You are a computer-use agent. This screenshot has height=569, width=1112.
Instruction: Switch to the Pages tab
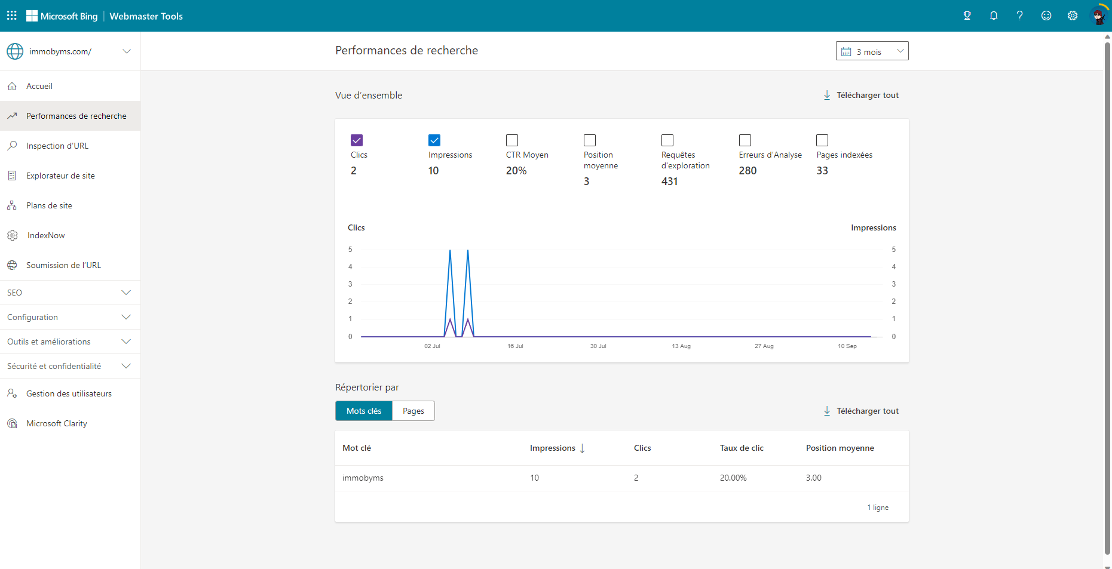click(x=413, y=411)
